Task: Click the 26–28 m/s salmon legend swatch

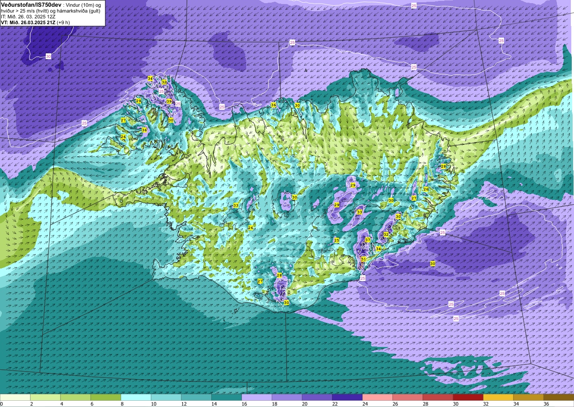Action: click(408, 397)
